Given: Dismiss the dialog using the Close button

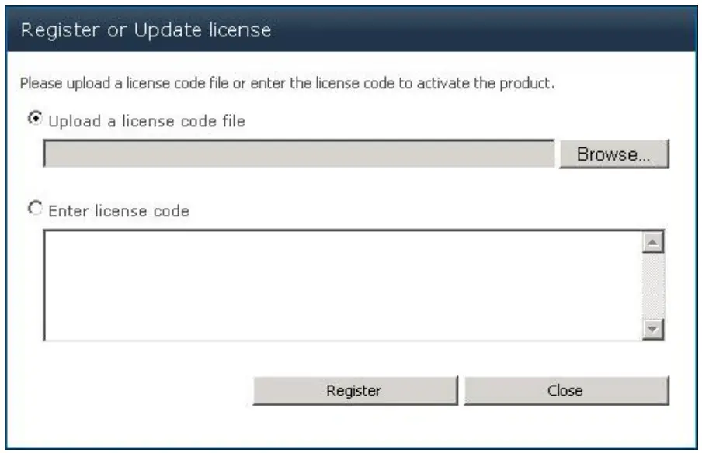Looking at the screenshot, I should tap(565, 390).
